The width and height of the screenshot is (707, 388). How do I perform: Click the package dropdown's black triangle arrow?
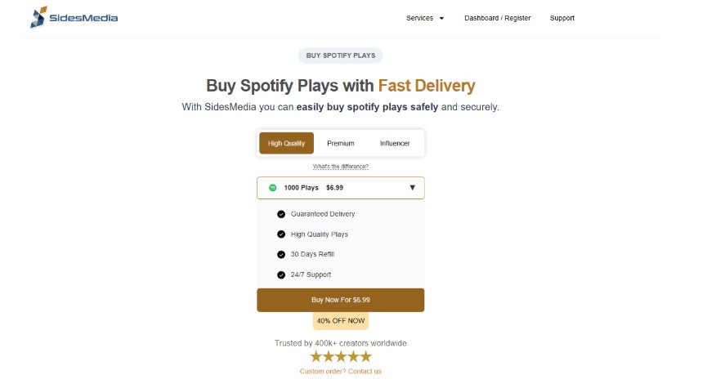[x=412, y=188]
